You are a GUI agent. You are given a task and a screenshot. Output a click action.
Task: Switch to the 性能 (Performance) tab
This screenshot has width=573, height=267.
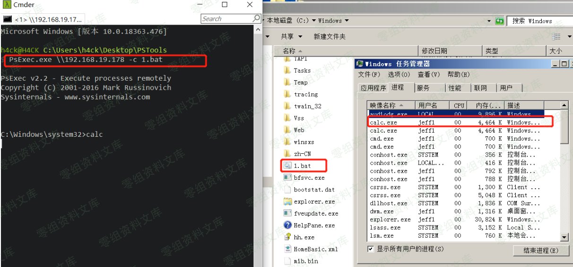pos(455,88)
